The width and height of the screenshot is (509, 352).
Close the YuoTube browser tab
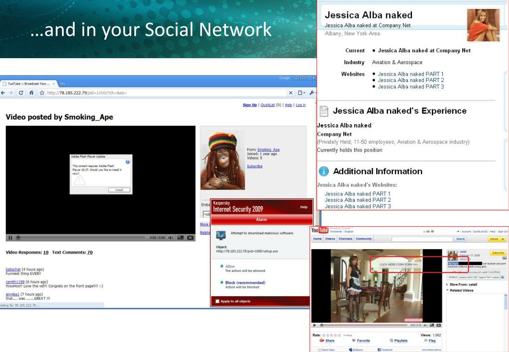pyautogui.click(x=54, y=84)
